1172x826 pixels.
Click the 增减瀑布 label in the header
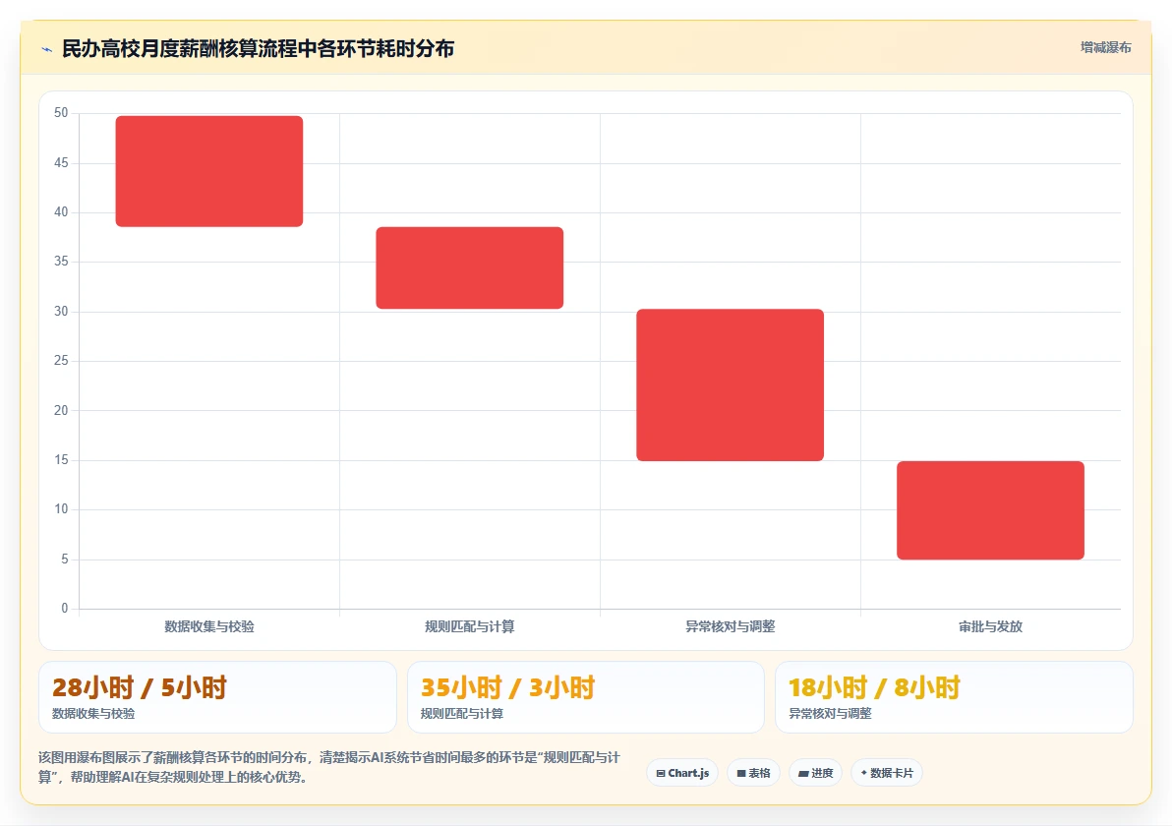click(x=1105, y=48)
